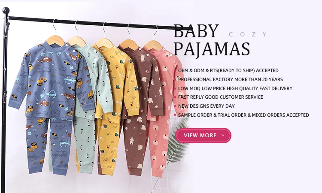Click the black knob atop the clothes rack
This screenshot has height=193, width=322.
[x=6, y=10]
